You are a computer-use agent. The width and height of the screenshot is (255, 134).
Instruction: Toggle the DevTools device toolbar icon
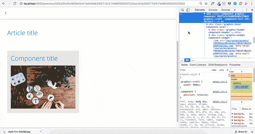pos(188,10)
